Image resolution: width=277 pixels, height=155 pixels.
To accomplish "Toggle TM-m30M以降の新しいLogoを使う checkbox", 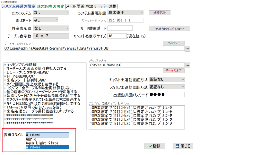I will 5,108.
